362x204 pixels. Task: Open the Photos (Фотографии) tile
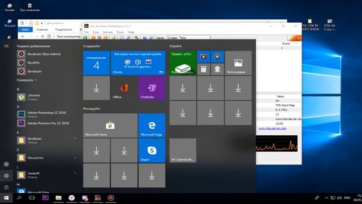point(238,63)
